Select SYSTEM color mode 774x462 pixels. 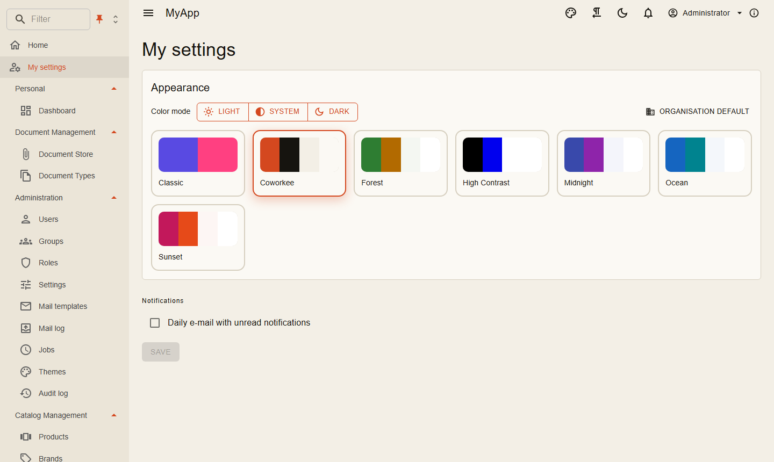(x=278, y=112)
